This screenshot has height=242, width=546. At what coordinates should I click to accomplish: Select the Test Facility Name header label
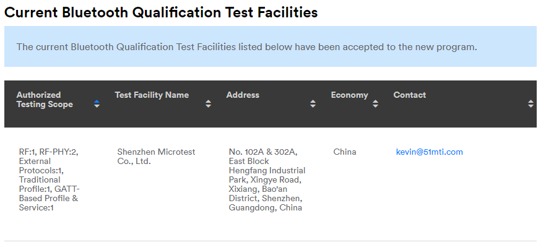pos(152,95)
